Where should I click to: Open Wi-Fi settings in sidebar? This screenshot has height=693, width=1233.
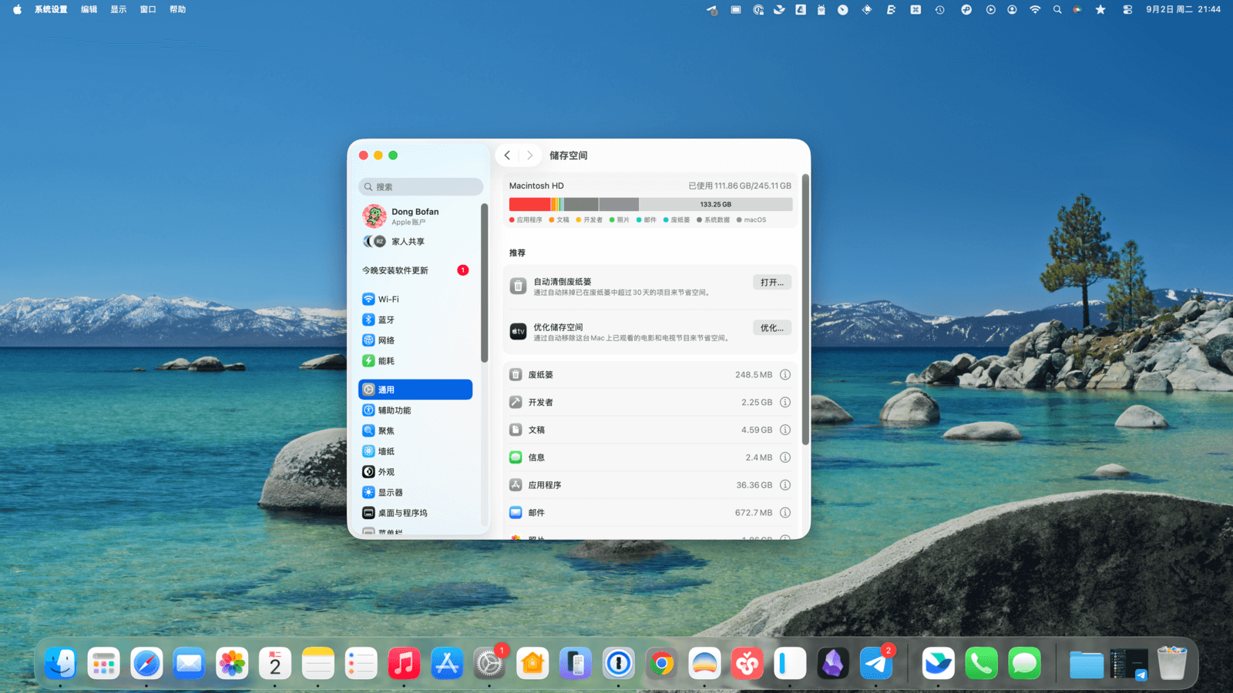tap(388, 300)
